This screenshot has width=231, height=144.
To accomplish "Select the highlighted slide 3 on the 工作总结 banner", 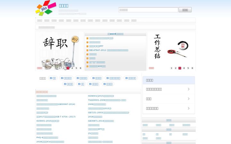I will pos(180,68).
